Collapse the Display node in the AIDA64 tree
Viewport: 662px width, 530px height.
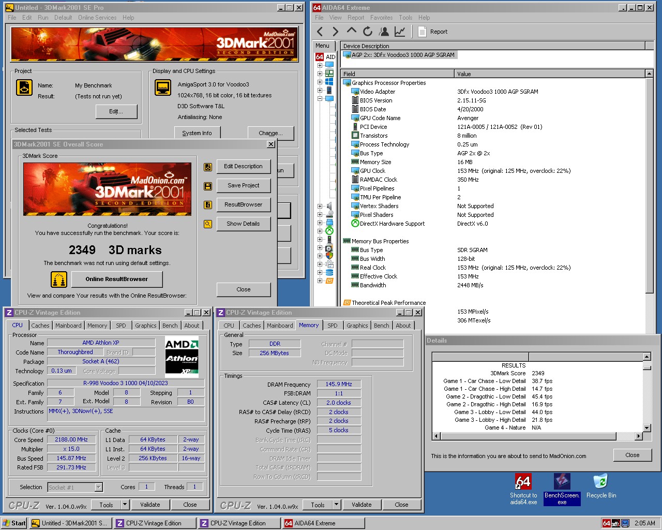tap(320, 98)
